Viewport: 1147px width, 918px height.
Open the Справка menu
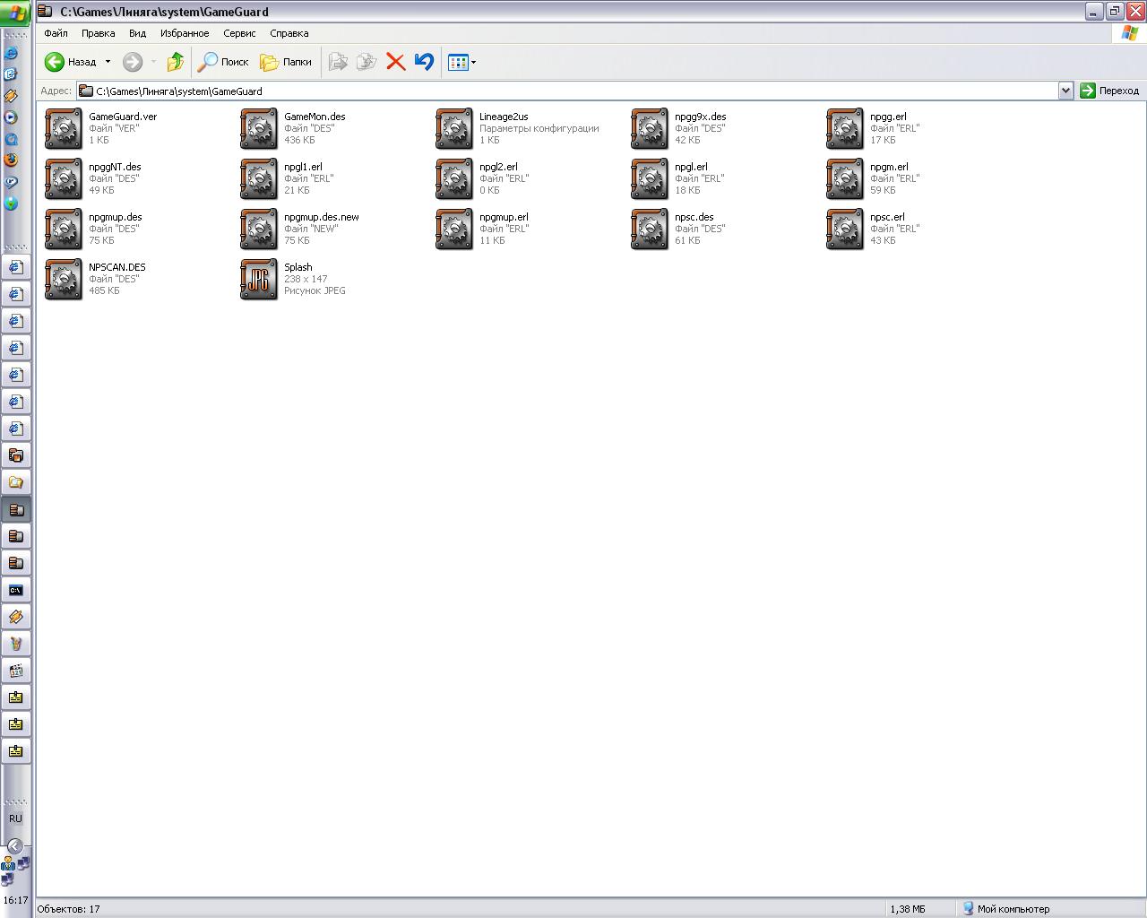(x=289, y=33)
